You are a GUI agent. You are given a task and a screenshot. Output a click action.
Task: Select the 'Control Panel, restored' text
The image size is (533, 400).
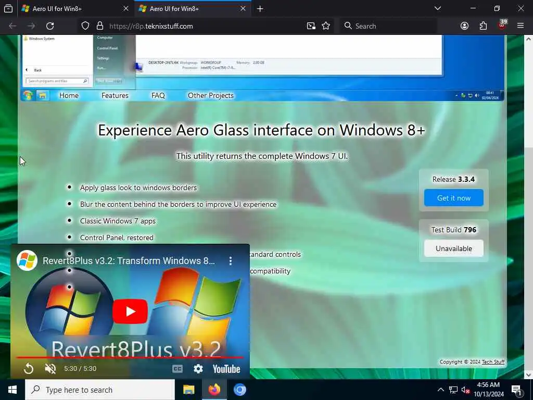coord(117,238)
